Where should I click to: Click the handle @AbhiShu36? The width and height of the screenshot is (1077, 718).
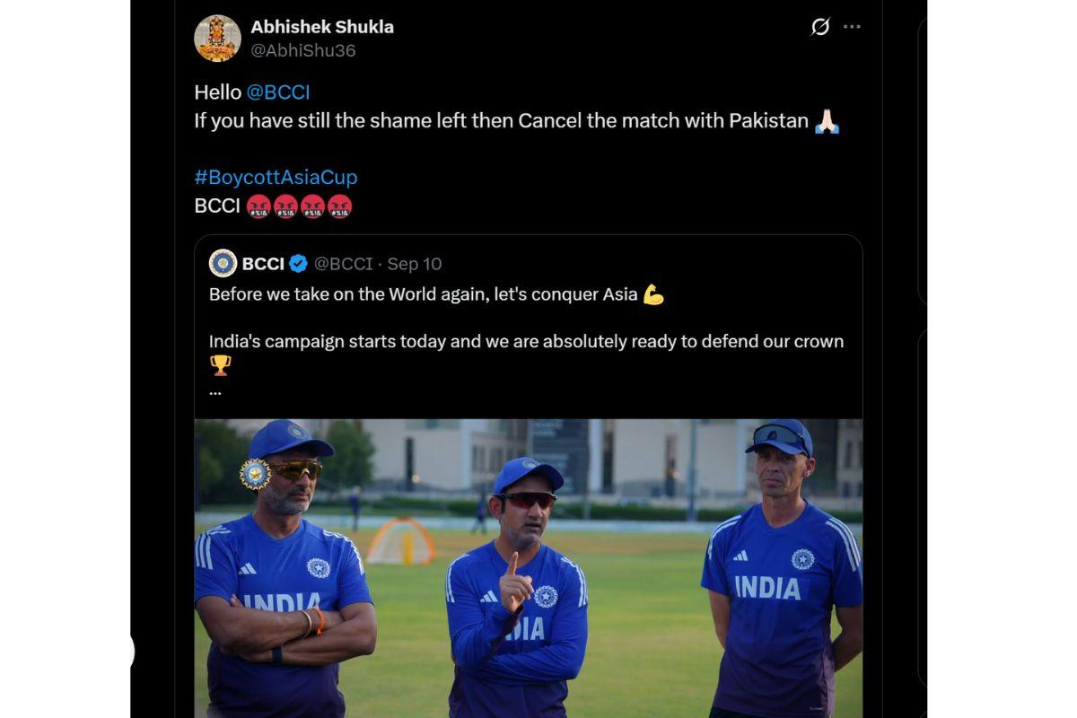point(304,50)
